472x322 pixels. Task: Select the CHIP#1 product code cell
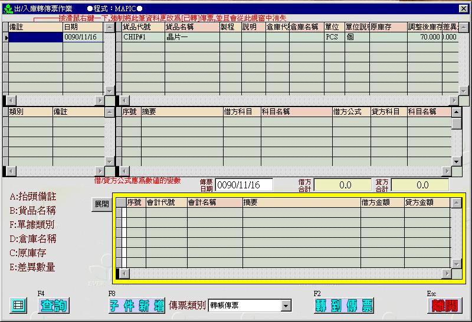click(142, 37)
